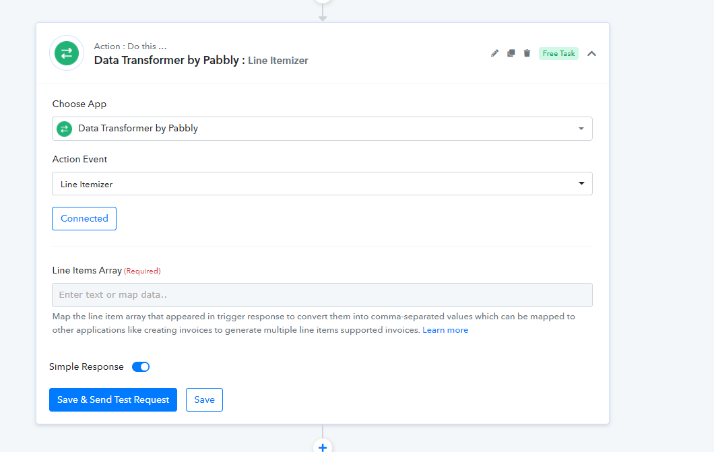Click the Line Itemizer subtitle in header
The height and width of the screenshot is (452, 714).
(x=278, y=61)
